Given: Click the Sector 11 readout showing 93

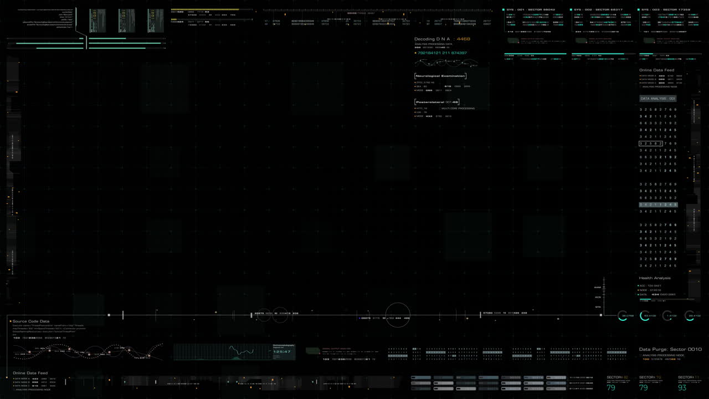Looking at the screenshot, I should coord(682,387).
